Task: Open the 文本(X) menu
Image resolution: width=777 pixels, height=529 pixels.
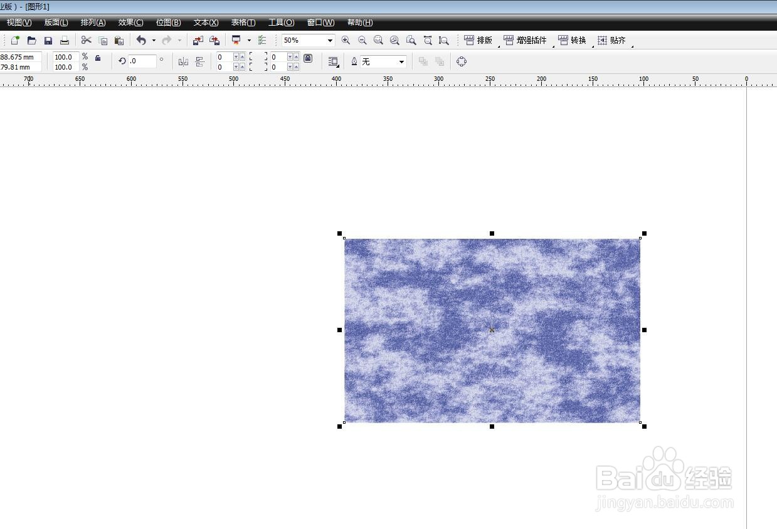Action: tap(206, 23)
